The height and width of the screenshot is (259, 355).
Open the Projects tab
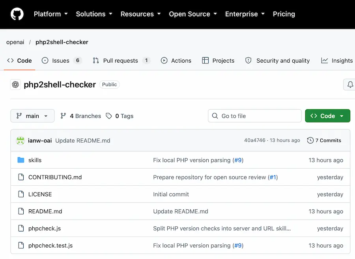click(x=218, y=61)
